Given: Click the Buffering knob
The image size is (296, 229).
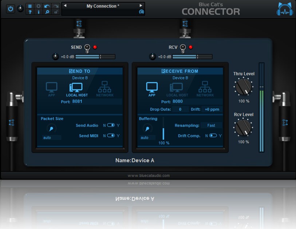Looking at the screenshot, I should click(x=147, y=129).
